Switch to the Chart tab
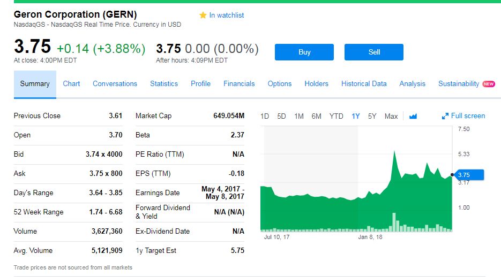501x277 pixels. click(71, 83)
